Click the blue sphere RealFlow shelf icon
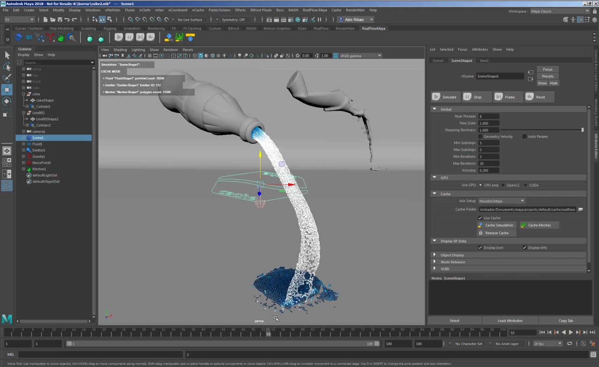 18,37
